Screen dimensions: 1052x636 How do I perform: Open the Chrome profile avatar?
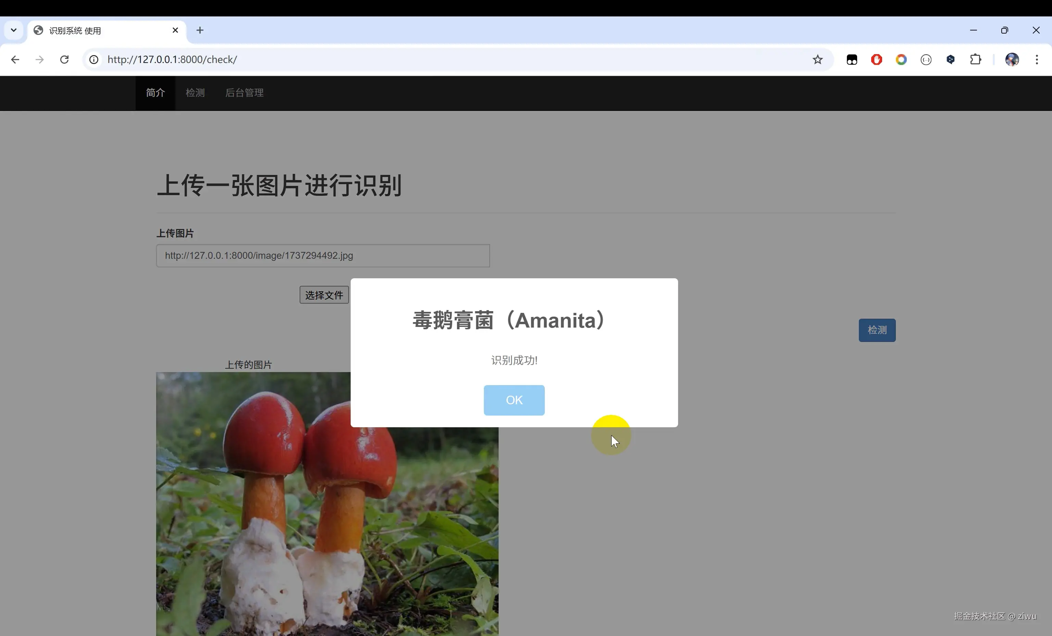point(1012,60)
